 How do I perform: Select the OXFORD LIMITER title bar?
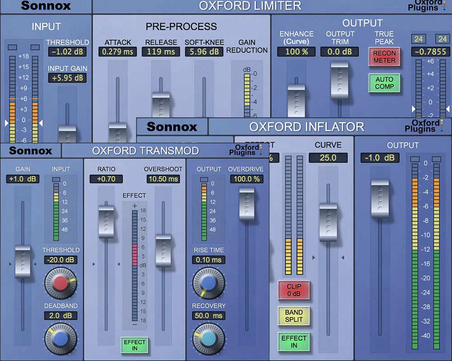[250, 6]
